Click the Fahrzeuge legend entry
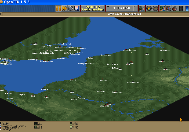Screen dimensions: 189x132 pos(6,130)
